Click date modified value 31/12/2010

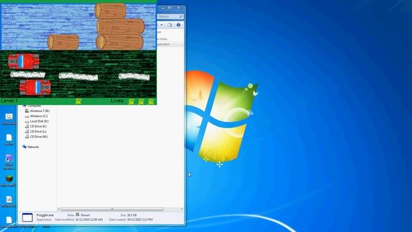pyautogui.click(x=89, y=219)
